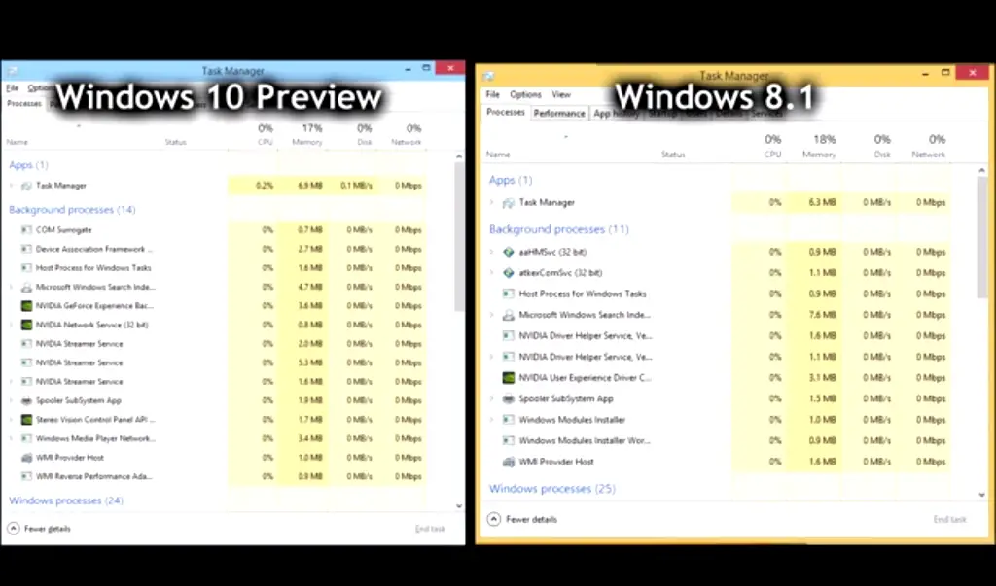Screen dimensions: 996x586
Task: Open View menu in Windows 8.1 window
Action: pyautogui.click(x=561, y=94)
